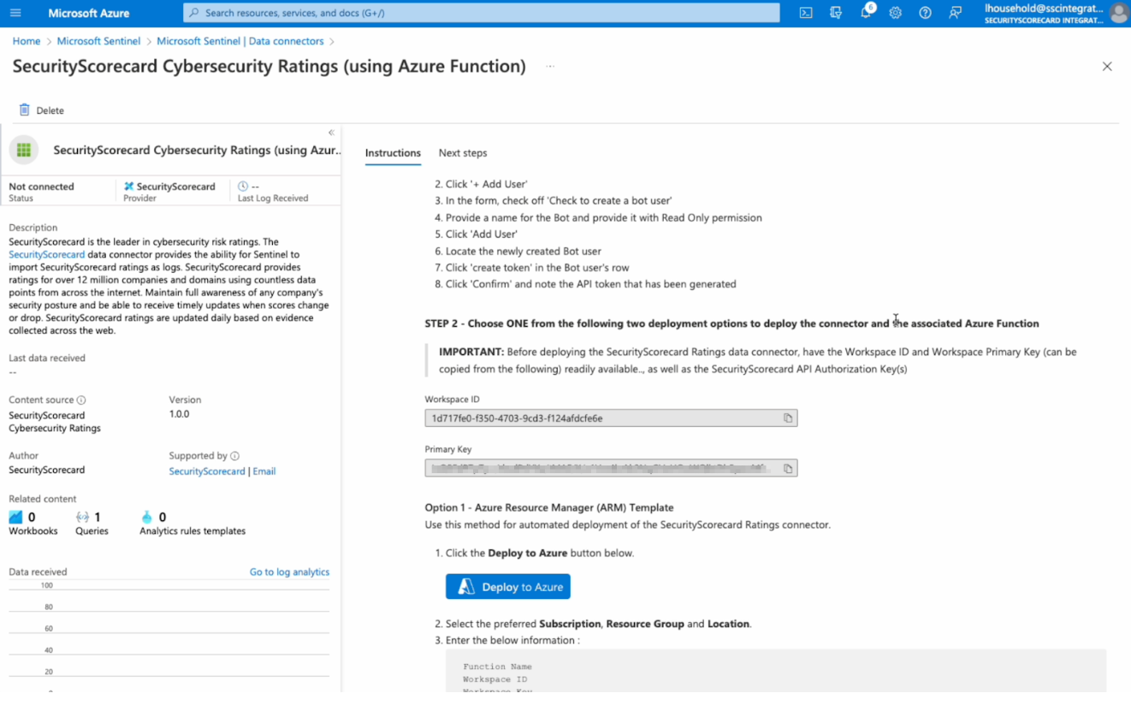Click Supported by info icon
Viewport: 1131px width, 717px height.
click(x=234, y=456)
